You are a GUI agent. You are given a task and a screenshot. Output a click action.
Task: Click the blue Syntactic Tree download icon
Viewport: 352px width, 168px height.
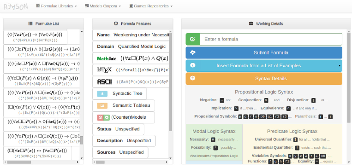point(102,93)
